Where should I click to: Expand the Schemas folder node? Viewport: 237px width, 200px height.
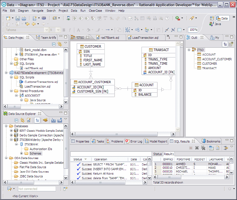[x=21, y=153]
